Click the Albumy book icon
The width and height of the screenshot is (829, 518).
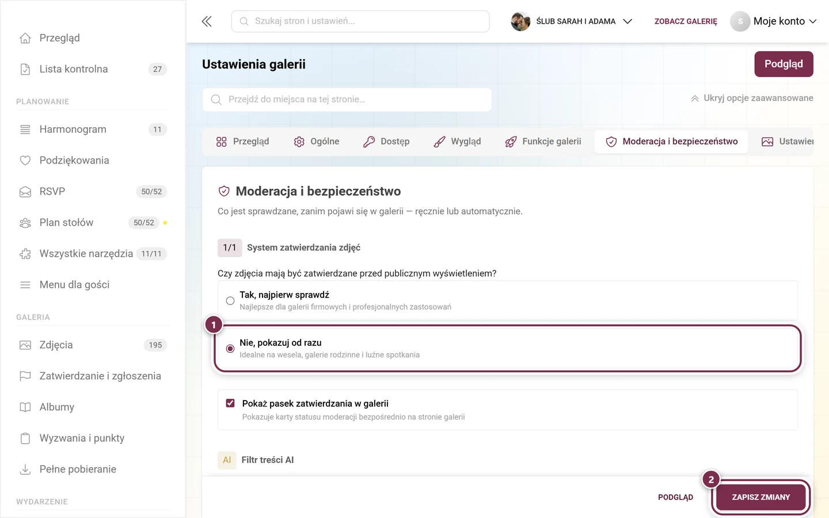tap(25, 407)
